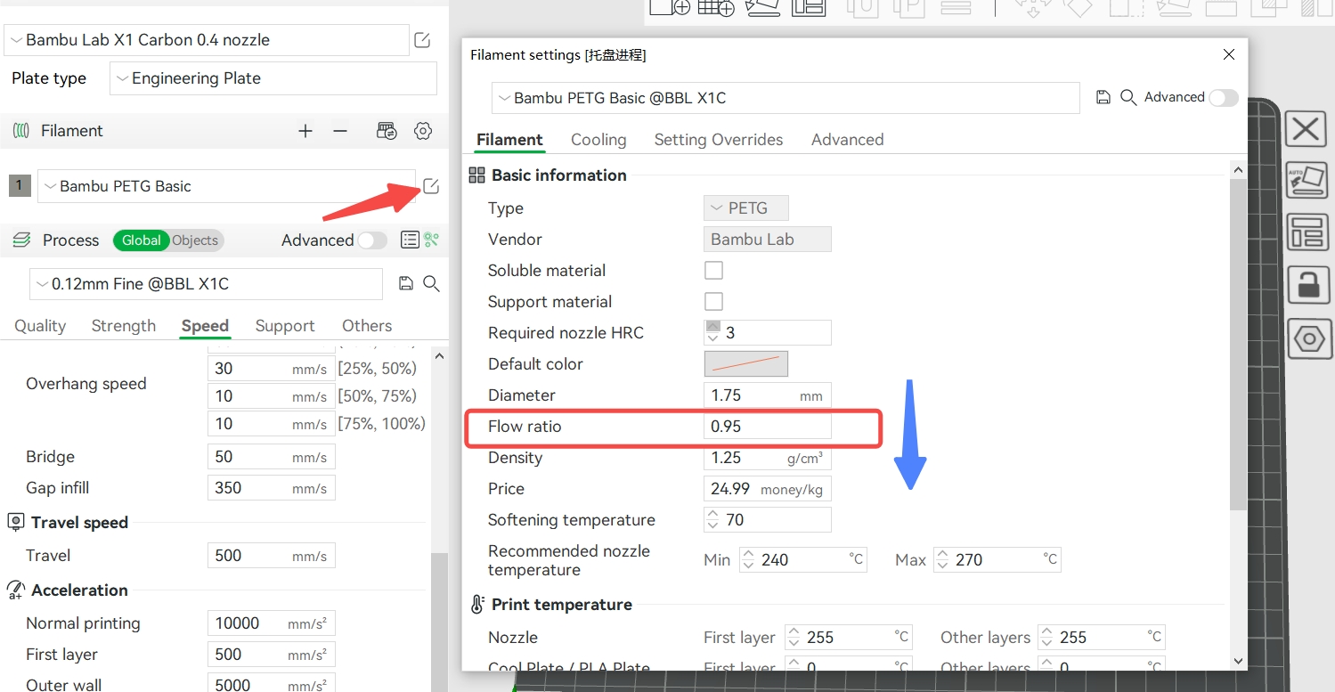
Task: Toggle Advanced mode in Process panel
Action: [372, 240]
